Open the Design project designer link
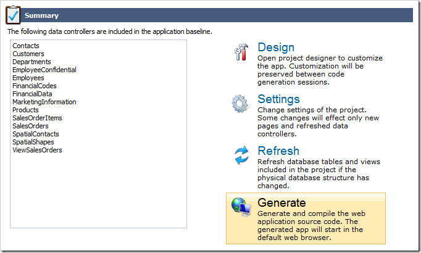 pos(276,48)
